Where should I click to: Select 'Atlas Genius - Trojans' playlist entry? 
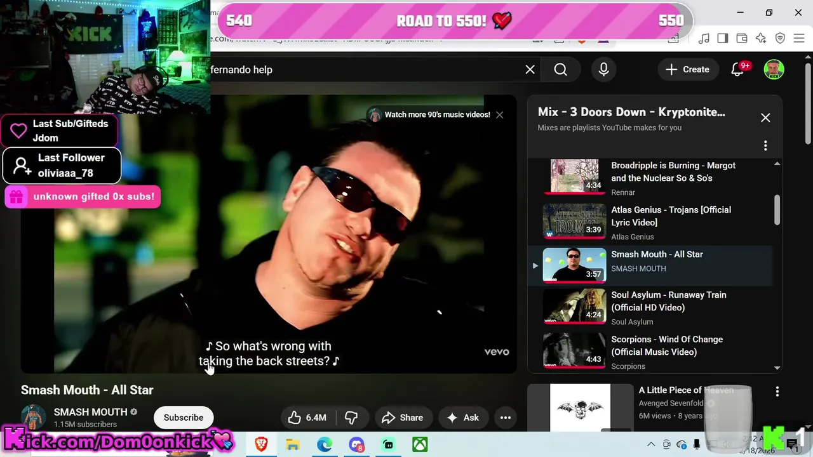(650, 222)
